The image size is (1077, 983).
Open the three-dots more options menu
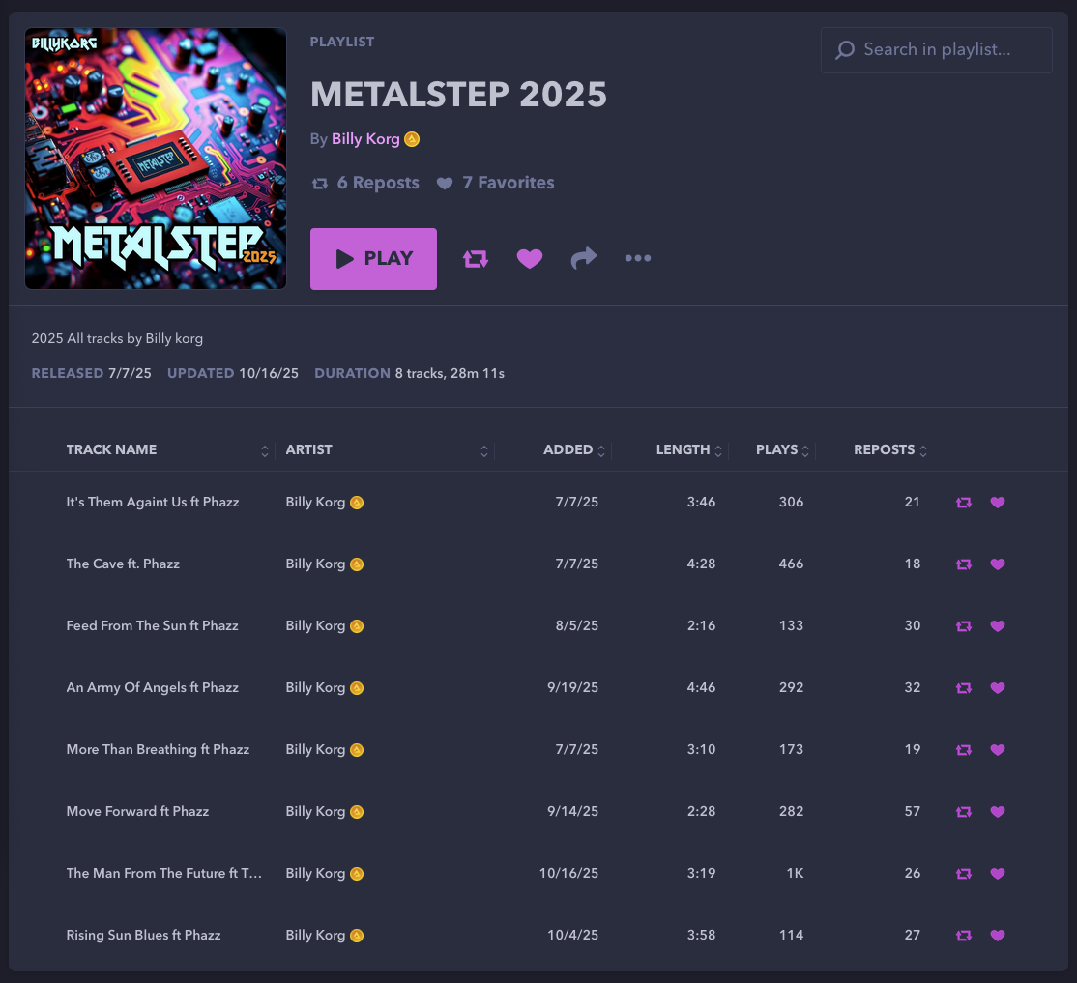click(x=638, y=259)
